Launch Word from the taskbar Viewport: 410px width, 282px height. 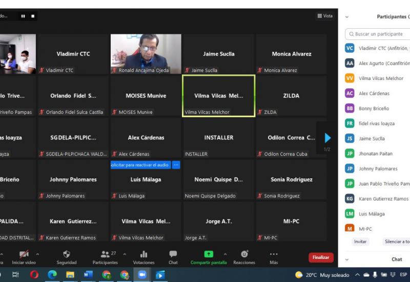[x=88, y=275]
